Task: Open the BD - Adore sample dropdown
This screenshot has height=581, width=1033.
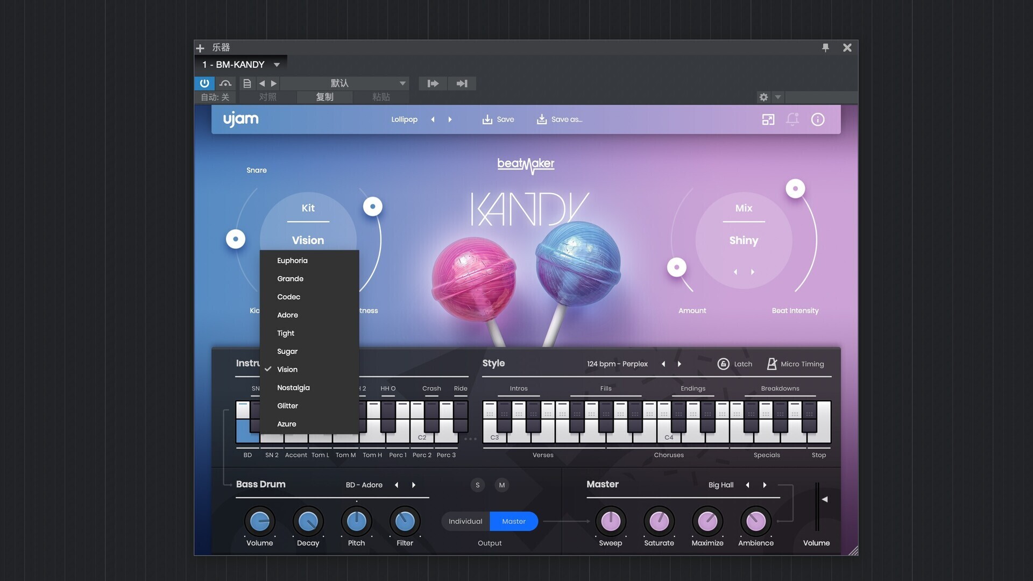Action: (364, 485)
